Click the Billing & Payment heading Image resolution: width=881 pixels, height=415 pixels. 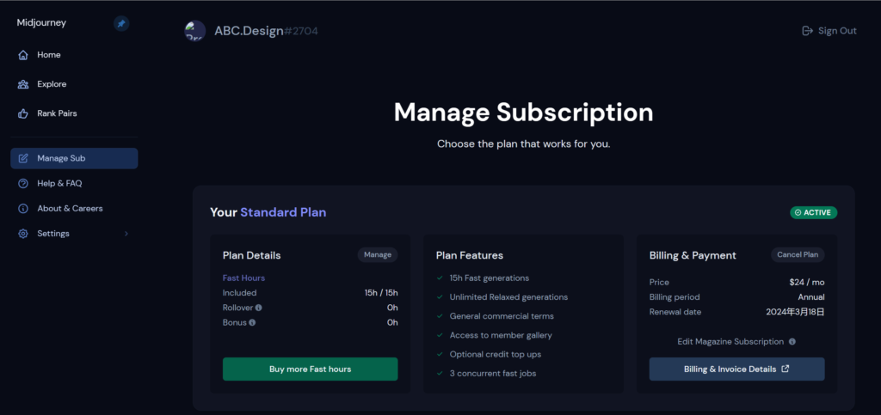click(x=693, y=255)
